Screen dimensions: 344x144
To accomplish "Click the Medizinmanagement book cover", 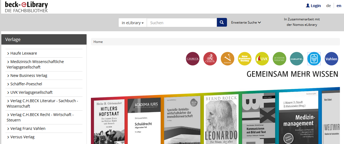I will [299, 120].
